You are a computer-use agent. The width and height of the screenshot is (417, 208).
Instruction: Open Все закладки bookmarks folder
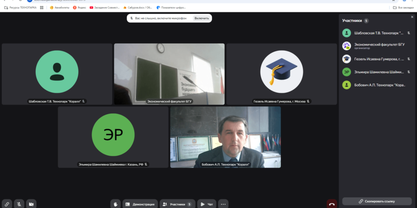(x=403, y=8)
